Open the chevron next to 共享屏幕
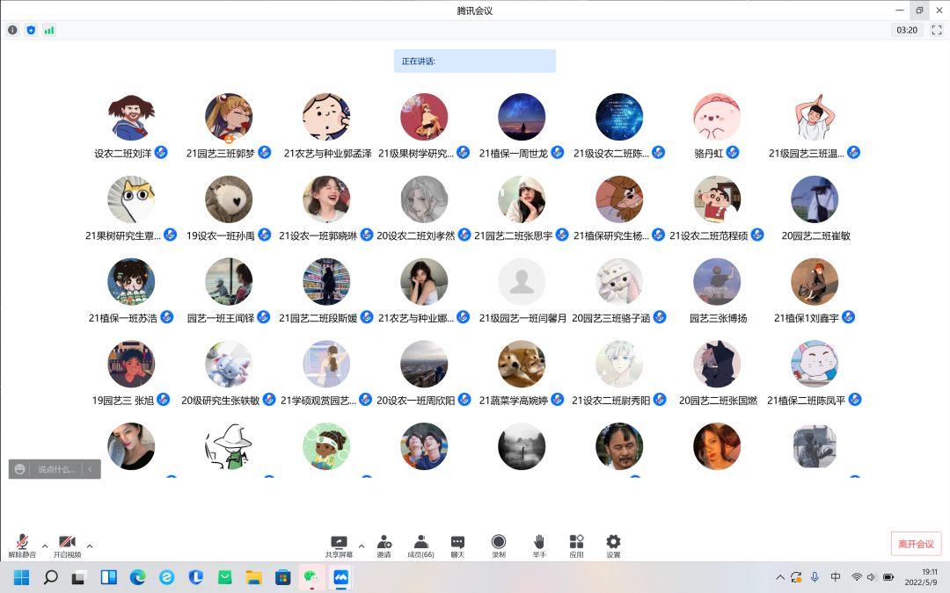This screenshot has height=593, width=950. point(362,546)
